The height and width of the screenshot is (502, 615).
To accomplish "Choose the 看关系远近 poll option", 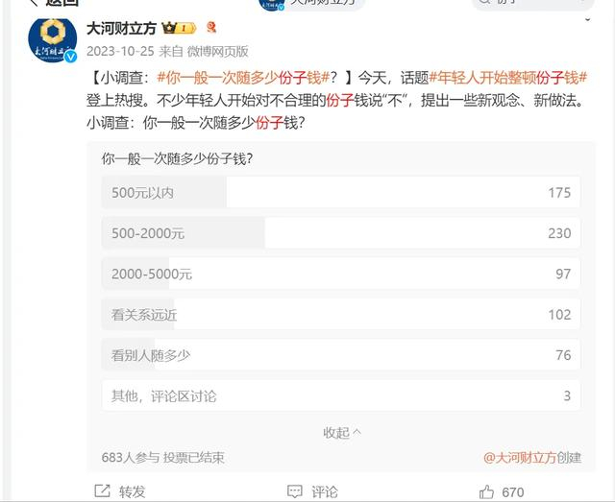I will [x=340, y=314].
